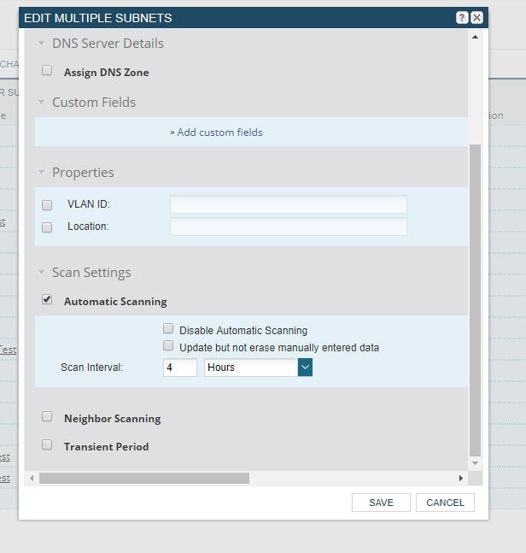Click the horizontal scrollbar right arrow
The height and width of the screenshot is (553, 526).
(461, 479)
